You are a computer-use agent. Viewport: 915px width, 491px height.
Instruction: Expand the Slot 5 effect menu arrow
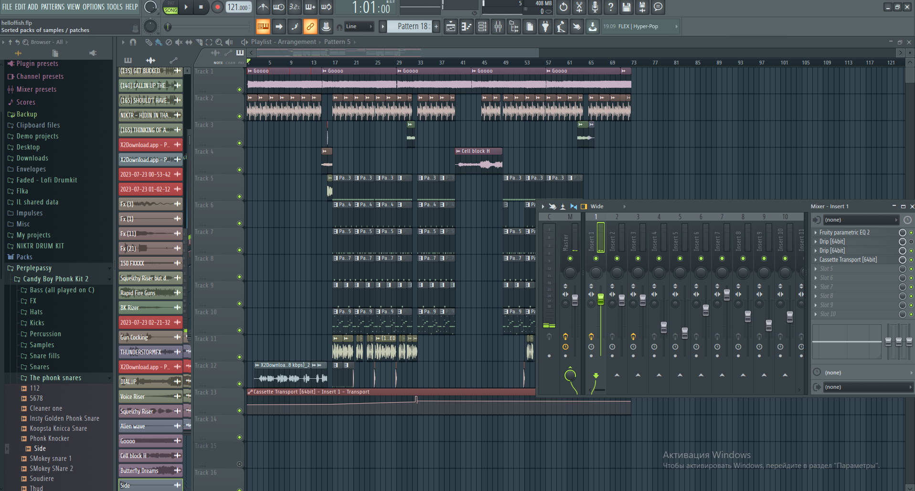815,269
